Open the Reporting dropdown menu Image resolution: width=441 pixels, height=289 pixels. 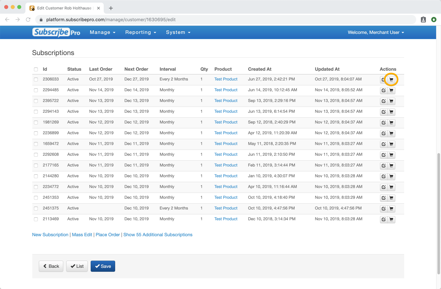pos(141,32)
